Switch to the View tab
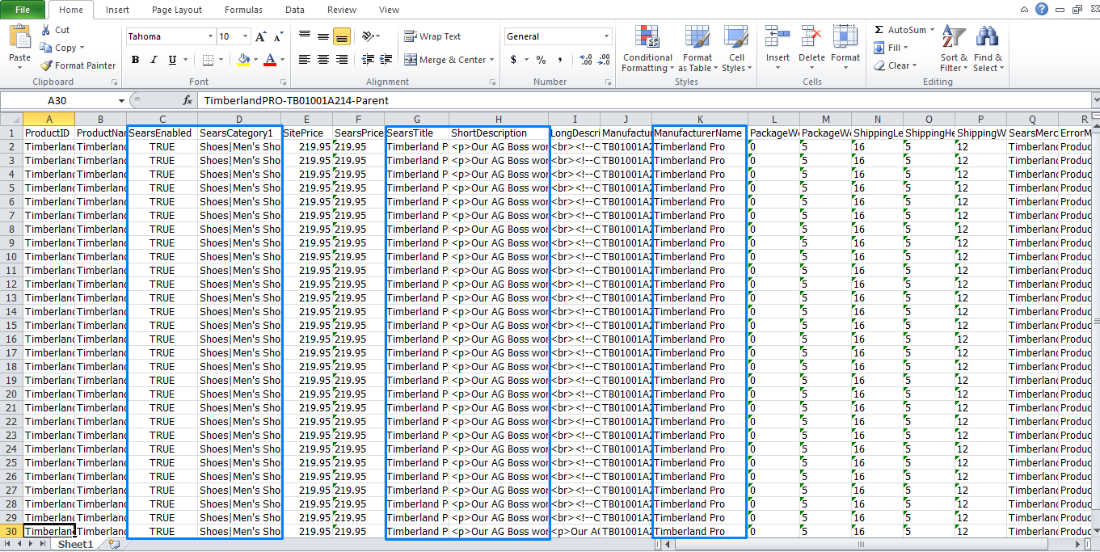Image resolution: width=1100 pixels, height=552 pixels. coord(389,10)
